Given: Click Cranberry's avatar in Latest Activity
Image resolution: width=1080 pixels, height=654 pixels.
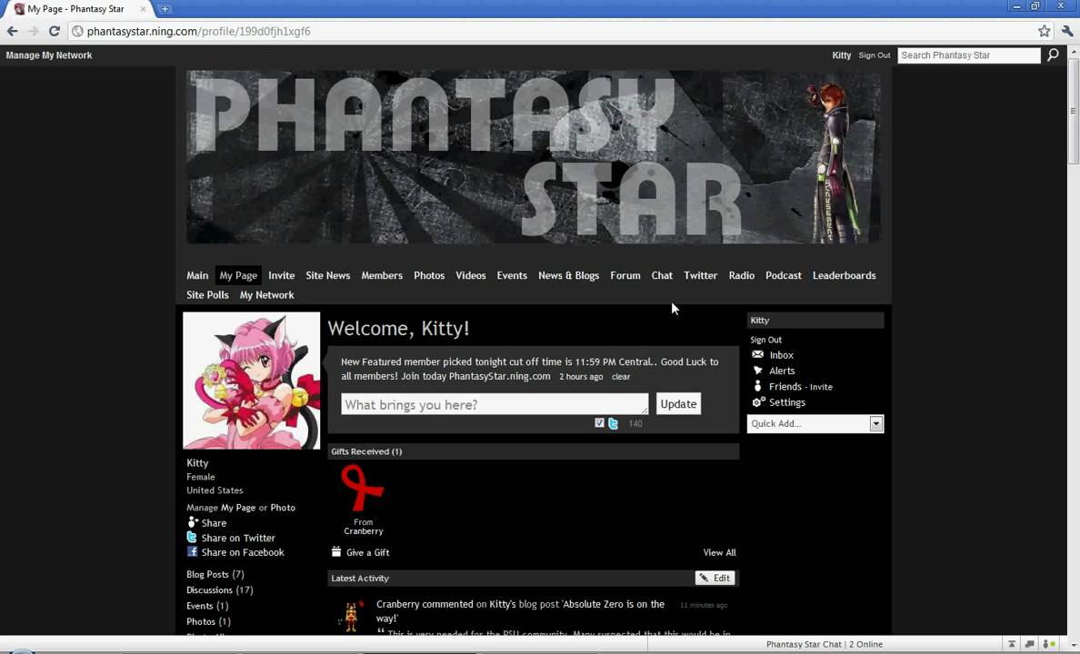Looking at the screenshot, I should [x=351, y=616].
